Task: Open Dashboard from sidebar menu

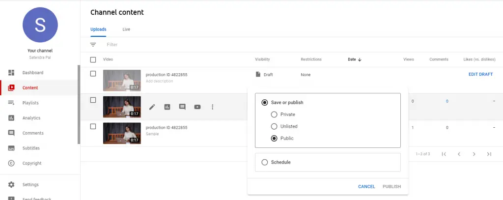Action: [x=33, y=73]
